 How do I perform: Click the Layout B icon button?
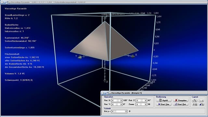point(201,100)
